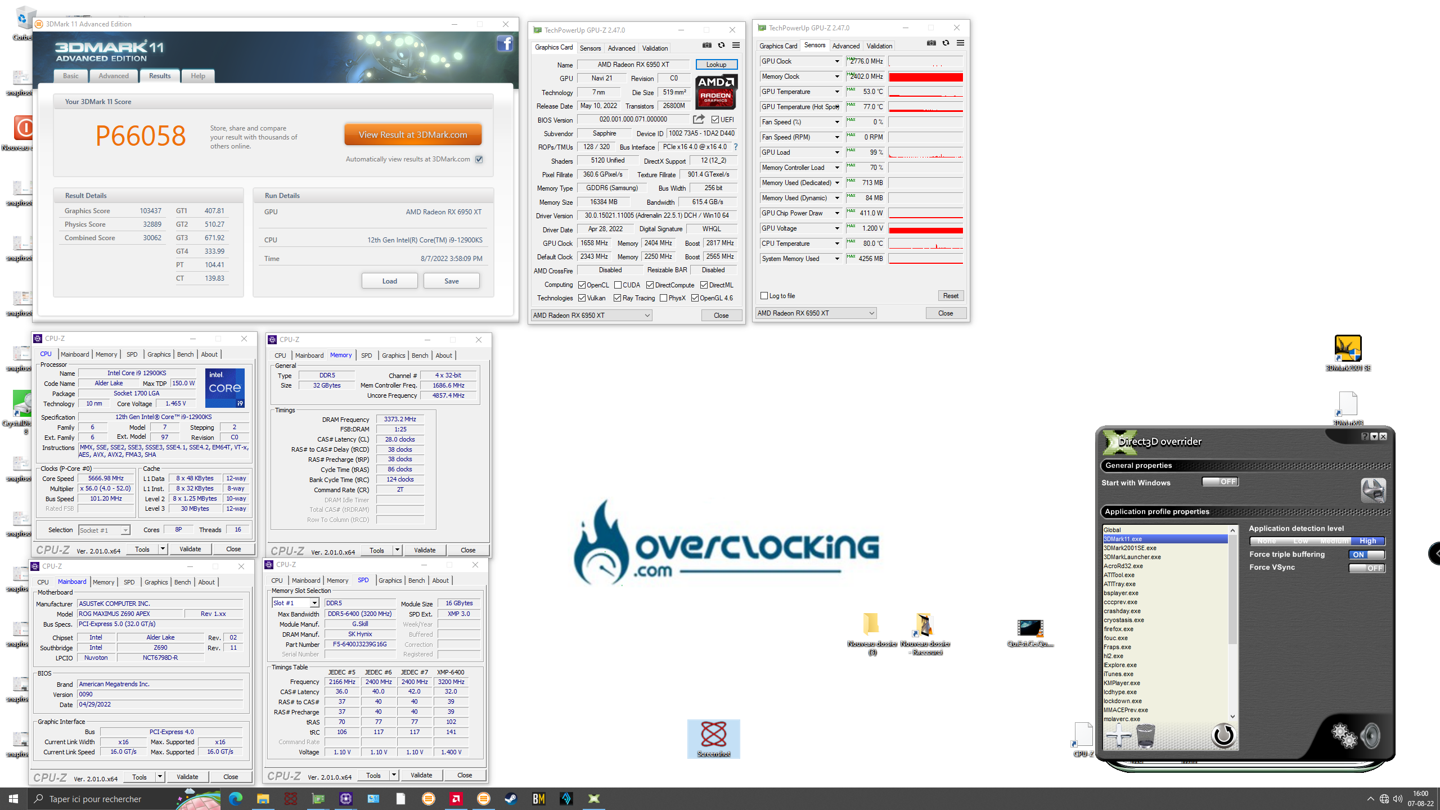Open Tools dropdown arrow in CPU-Z Memory window
The width and height of the screenshot is (1440, 810).
coord(397,550)
